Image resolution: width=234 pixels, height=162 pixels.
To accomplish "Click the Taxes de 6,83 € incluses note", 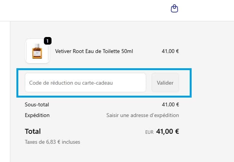I will [52, 142].
